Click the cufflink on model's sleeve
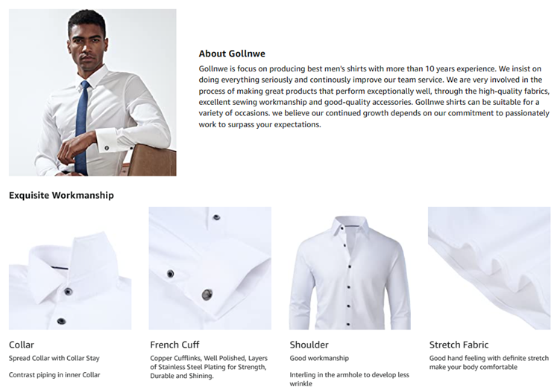Viewport: 560px width, 387px height. pos(107,148)
